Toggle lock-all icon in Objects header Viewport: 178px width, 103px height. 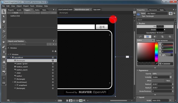point(56,51)
